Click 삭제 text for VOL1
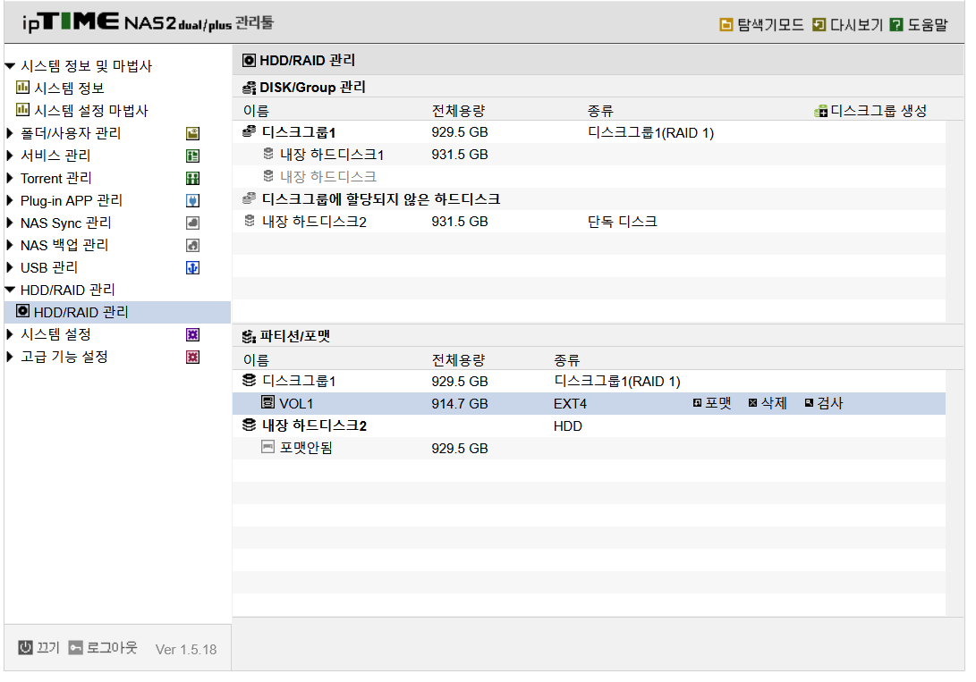This screenshot has height=682, width=976. tap(774, 403)
